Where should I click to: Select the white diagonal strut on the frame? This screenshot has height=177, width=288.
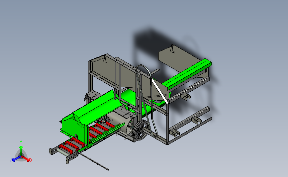(x=159, y=91)
